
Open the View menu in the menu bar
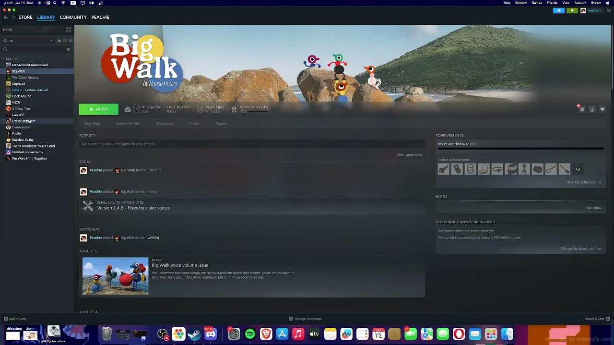566,3
